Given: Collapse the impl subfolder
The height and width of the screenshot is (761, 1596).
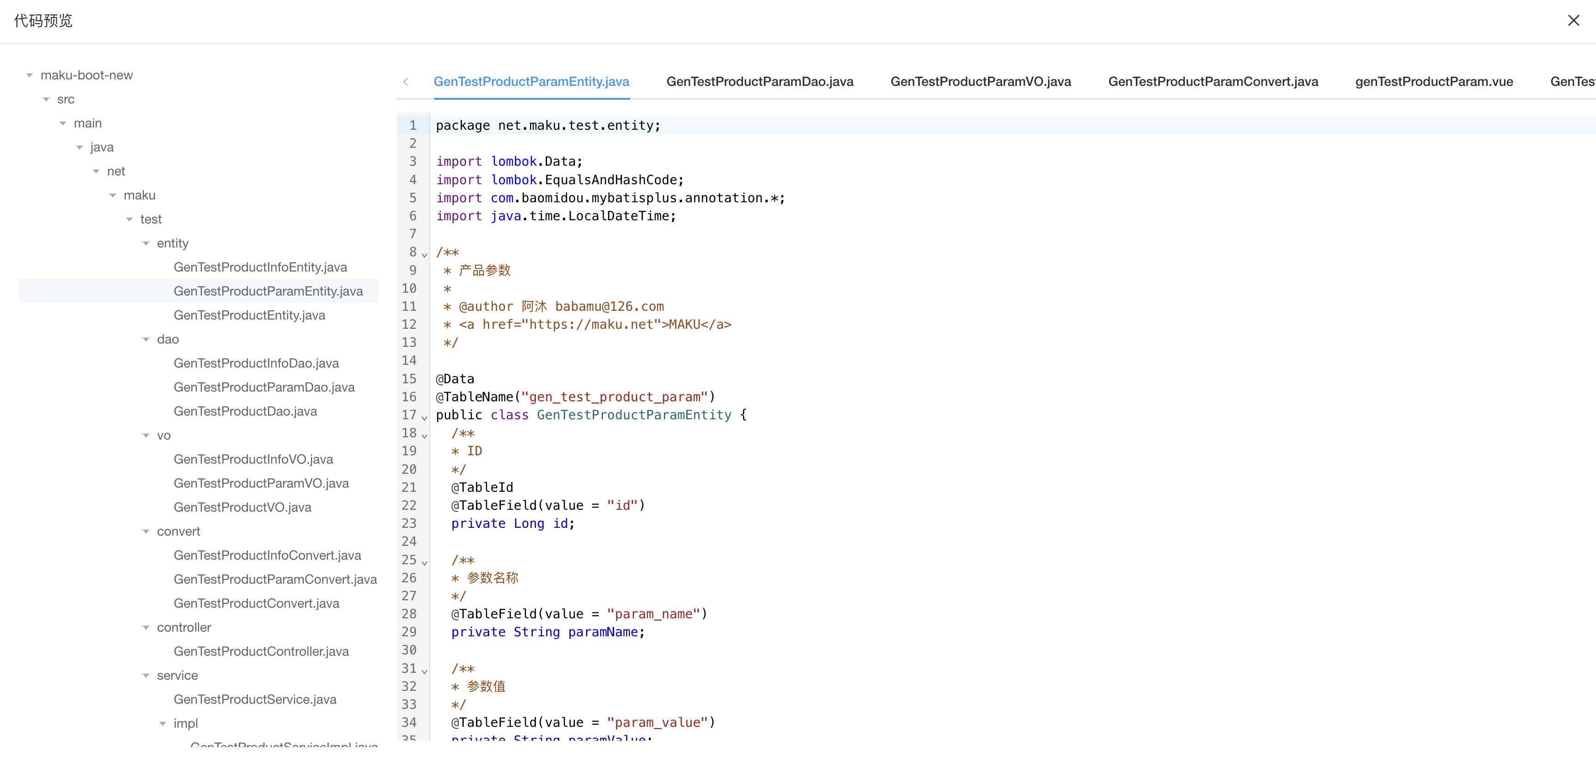Looking at the screenshot, I should (163, 724).
